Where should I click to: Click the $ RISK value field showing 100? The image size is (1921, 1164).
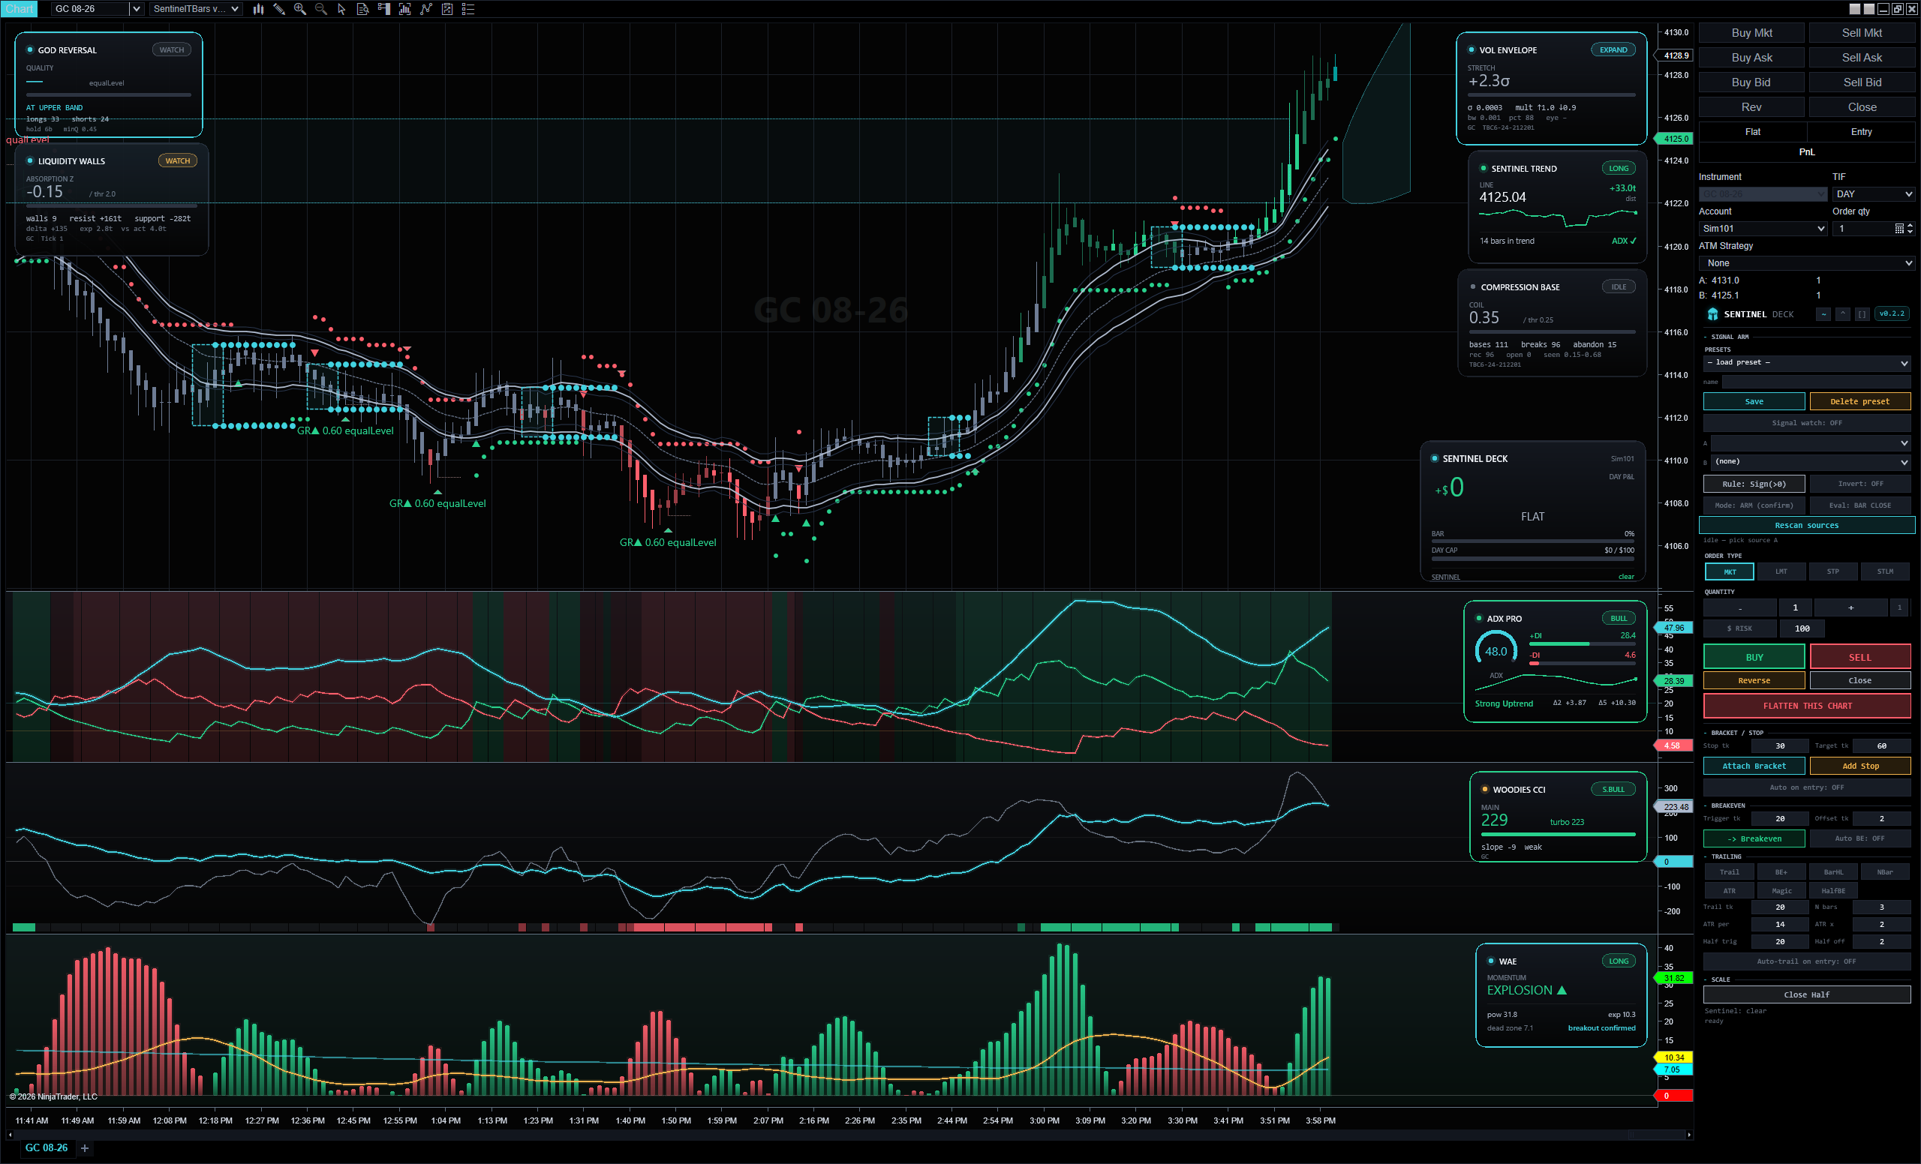1802,628
